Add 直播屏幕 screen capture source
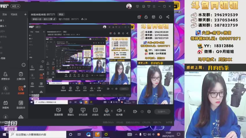This screenshot has width=246, height=138. point(58,112)
